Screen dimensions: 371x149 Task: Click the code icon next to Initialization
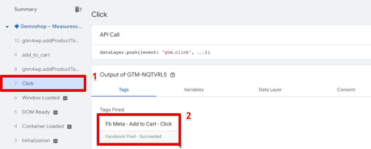pos(55,141)
